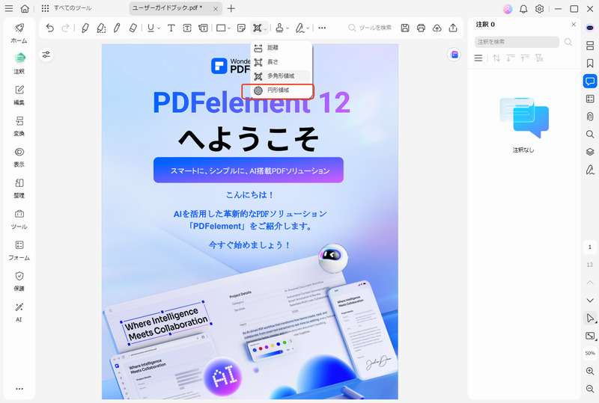The height and width of the screenshot is (403, 599).
Task: Click the Measure tool icon
Action: pyautogui.click(x=257, y=28)
